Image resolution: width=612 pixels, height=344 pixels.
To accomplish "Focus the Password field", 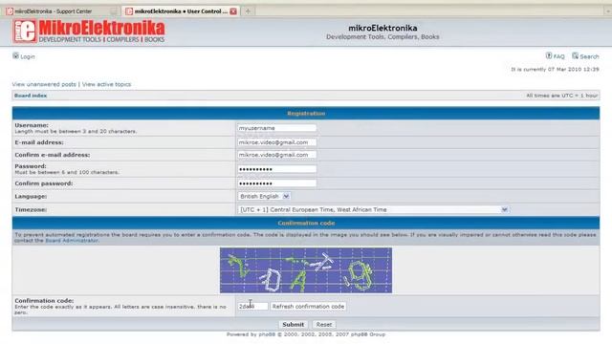I will pyautogui.click(x=276, y=169).
